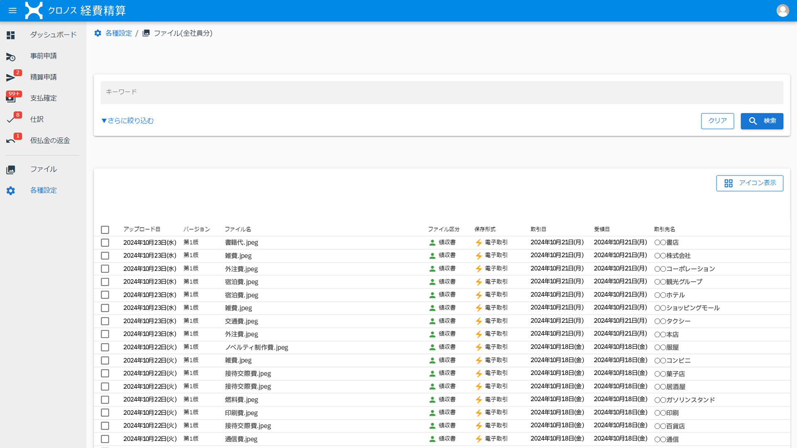Click the キーワード search input field
Screen dimensions: 797x448
tap(442, 93)
